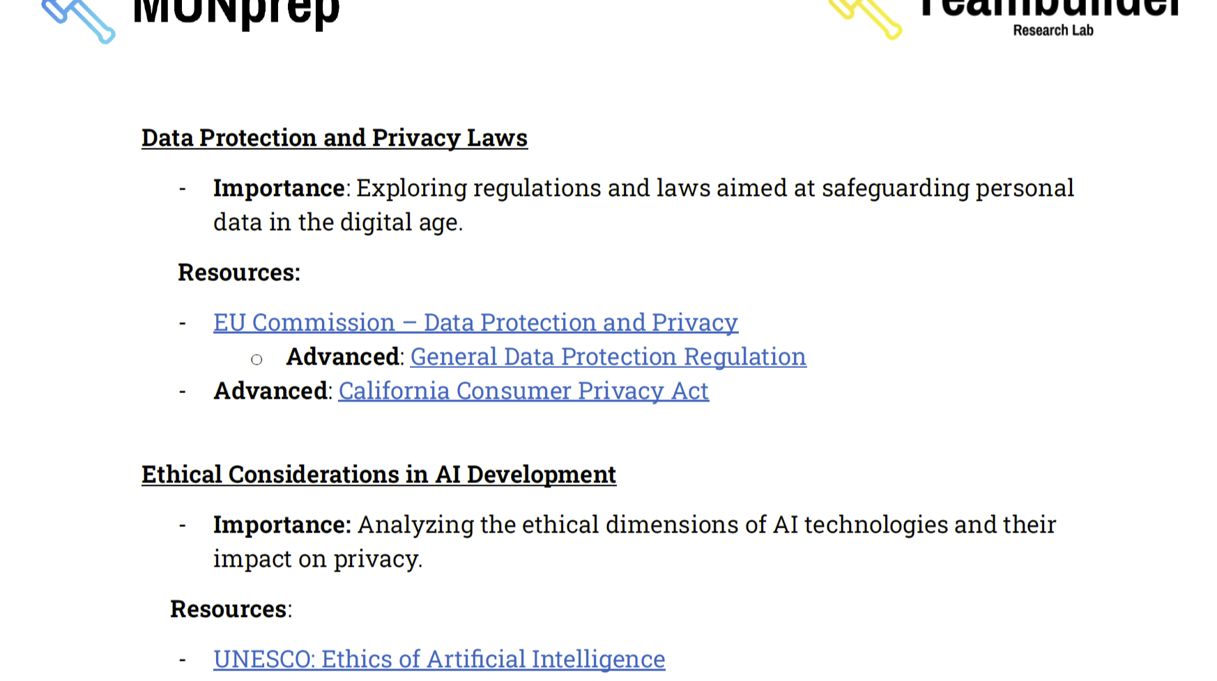Click the Data Protection and Privacy Laws heading
Image resolution: width=1217 pixels, height=681 pixels.
coord(335,138)
